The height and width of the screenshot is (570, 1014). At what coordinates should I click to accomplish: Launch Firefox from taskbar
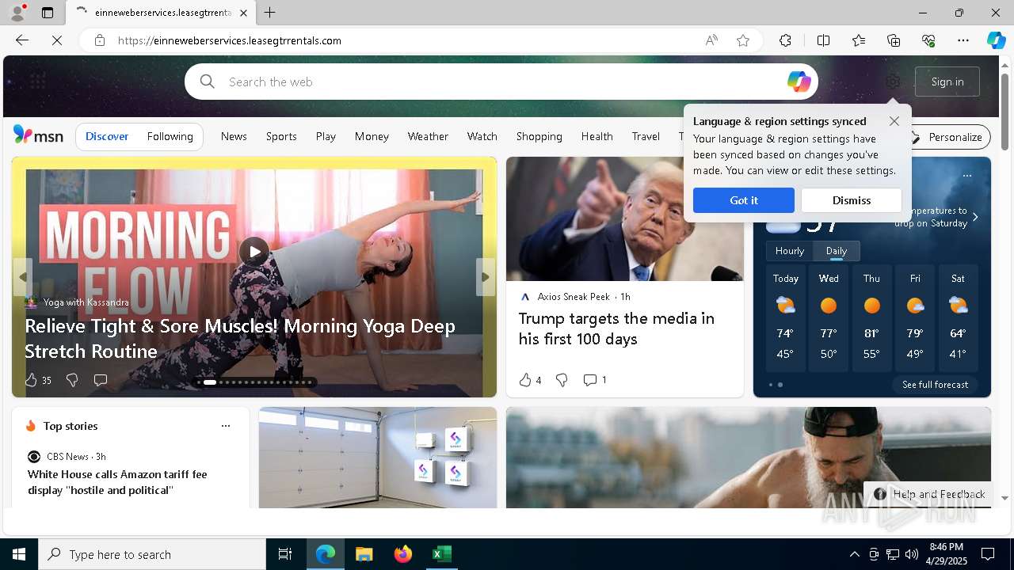click(x=403, y=554)
